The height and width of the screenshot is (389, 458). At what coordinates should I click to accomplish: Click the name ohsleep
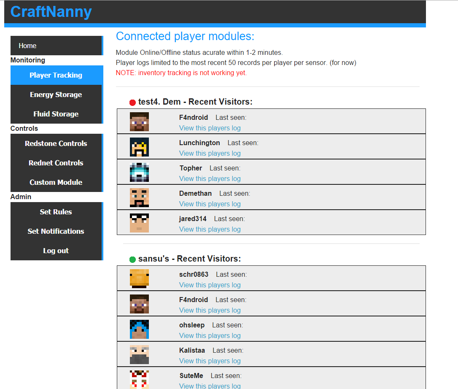coord(192,325)
